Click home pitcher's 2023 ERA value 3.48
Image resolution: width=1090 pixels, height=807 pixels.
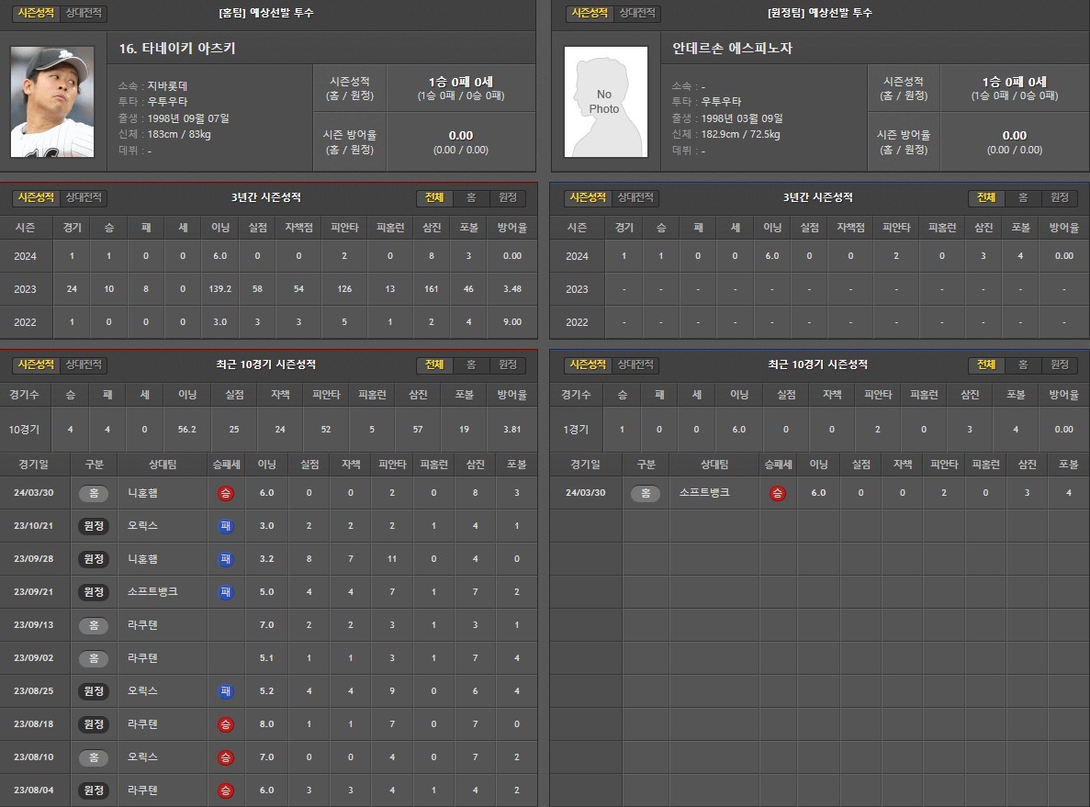pos(512,289)
